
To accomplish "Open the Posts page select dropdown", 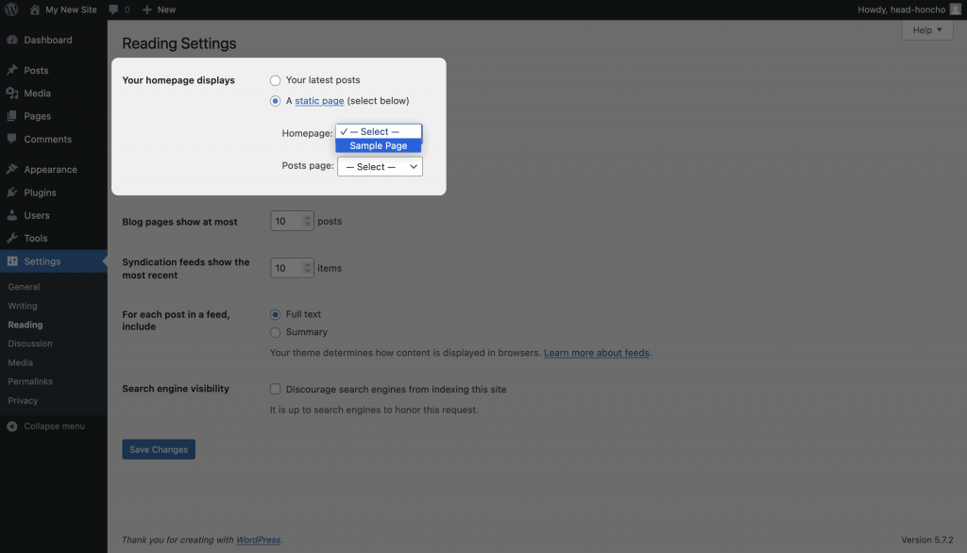I will click(380, 167).
